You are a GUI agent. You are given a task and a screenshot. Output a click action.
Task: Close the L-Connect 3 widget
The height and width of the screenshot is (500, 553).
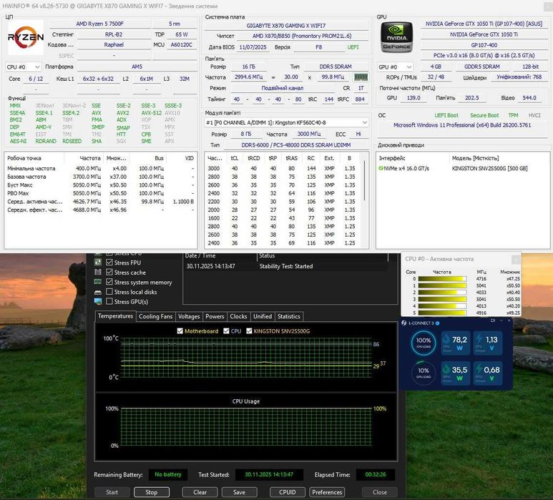[x=509, y=320]
